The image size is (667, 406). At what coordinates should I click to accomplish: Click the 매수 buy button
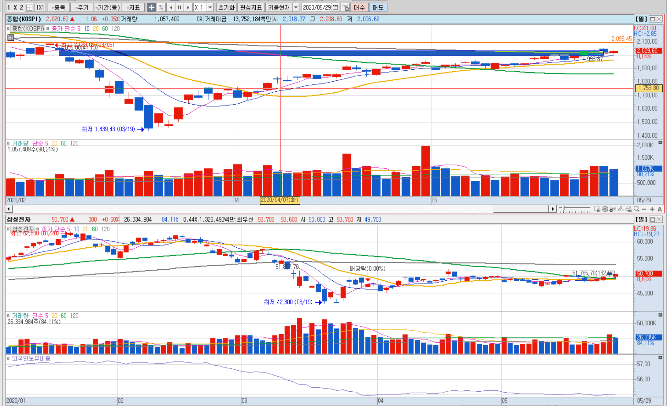coord(359,7)
